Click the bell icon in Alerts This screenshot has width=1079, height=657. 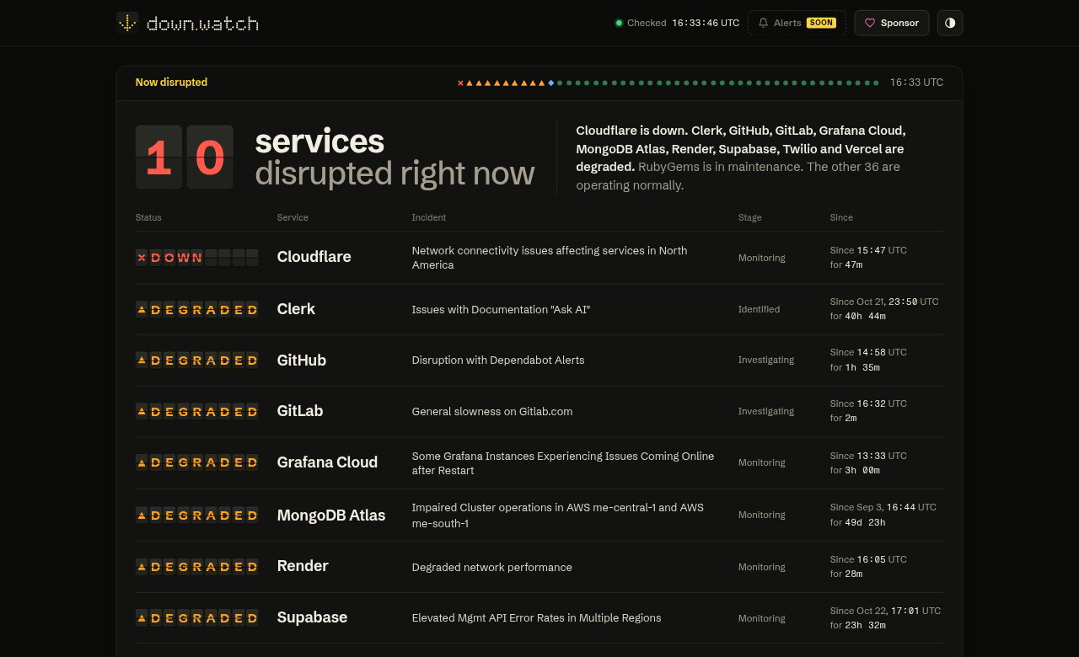coord(764,23)
